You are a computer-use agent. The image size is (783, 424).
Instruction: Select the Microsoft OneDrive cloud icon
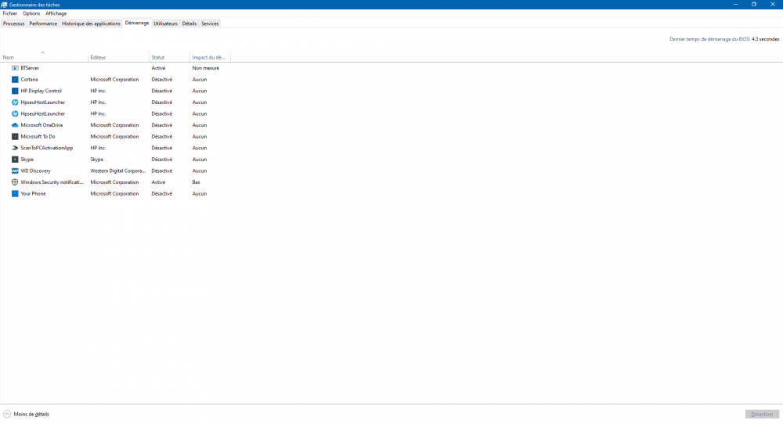[15, 125]
